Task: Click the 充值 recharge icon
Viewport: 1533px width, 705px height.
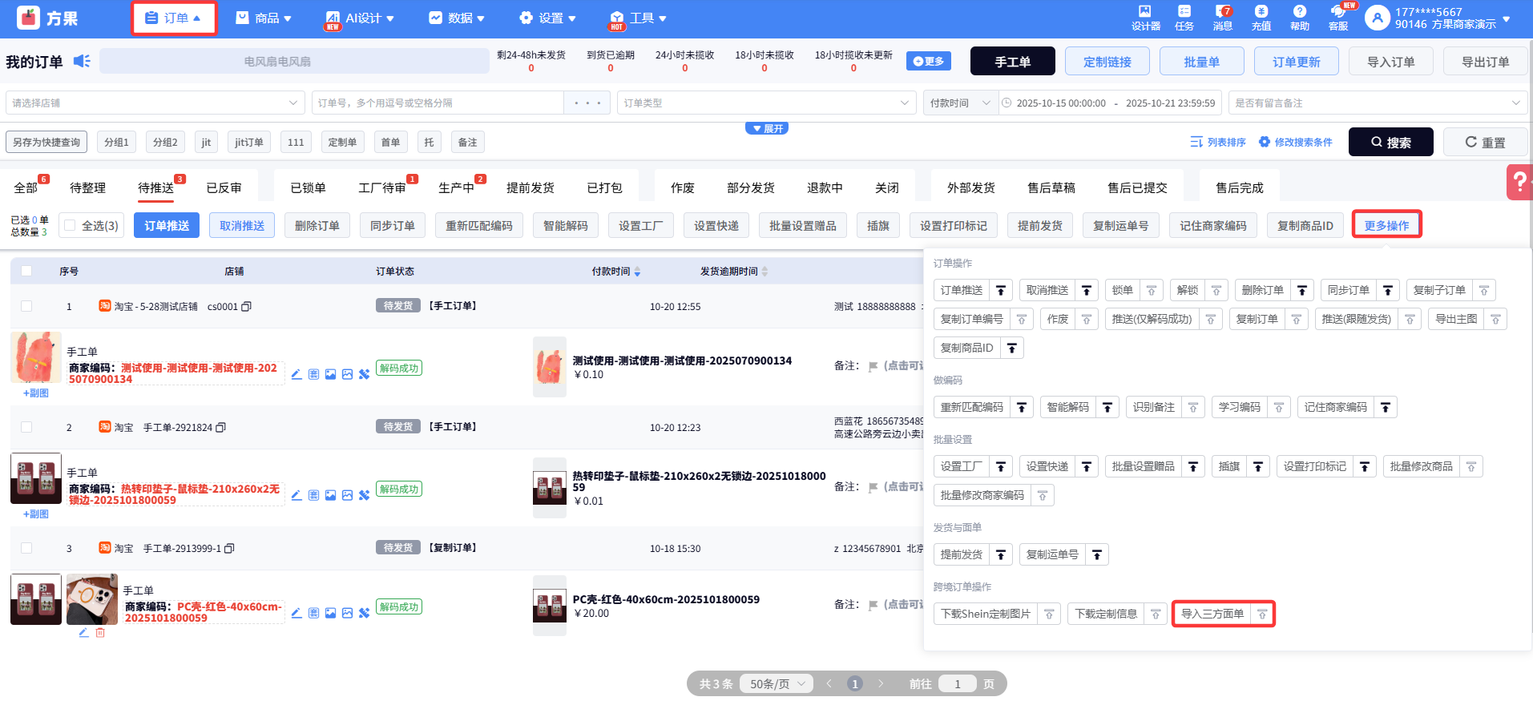Action: [1261, 17]
